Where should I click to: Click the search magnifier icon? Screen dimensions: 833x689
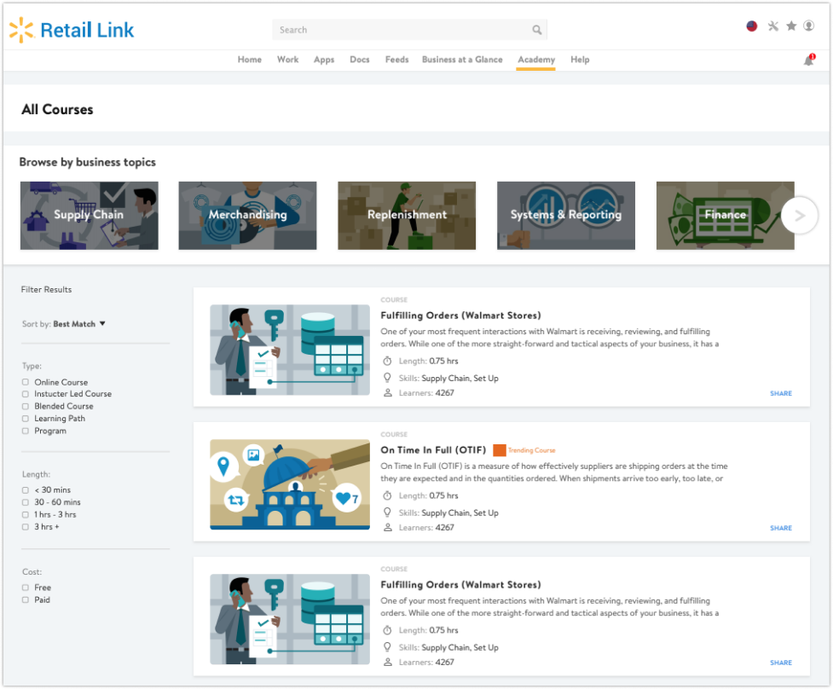click(x=536, y=30)
